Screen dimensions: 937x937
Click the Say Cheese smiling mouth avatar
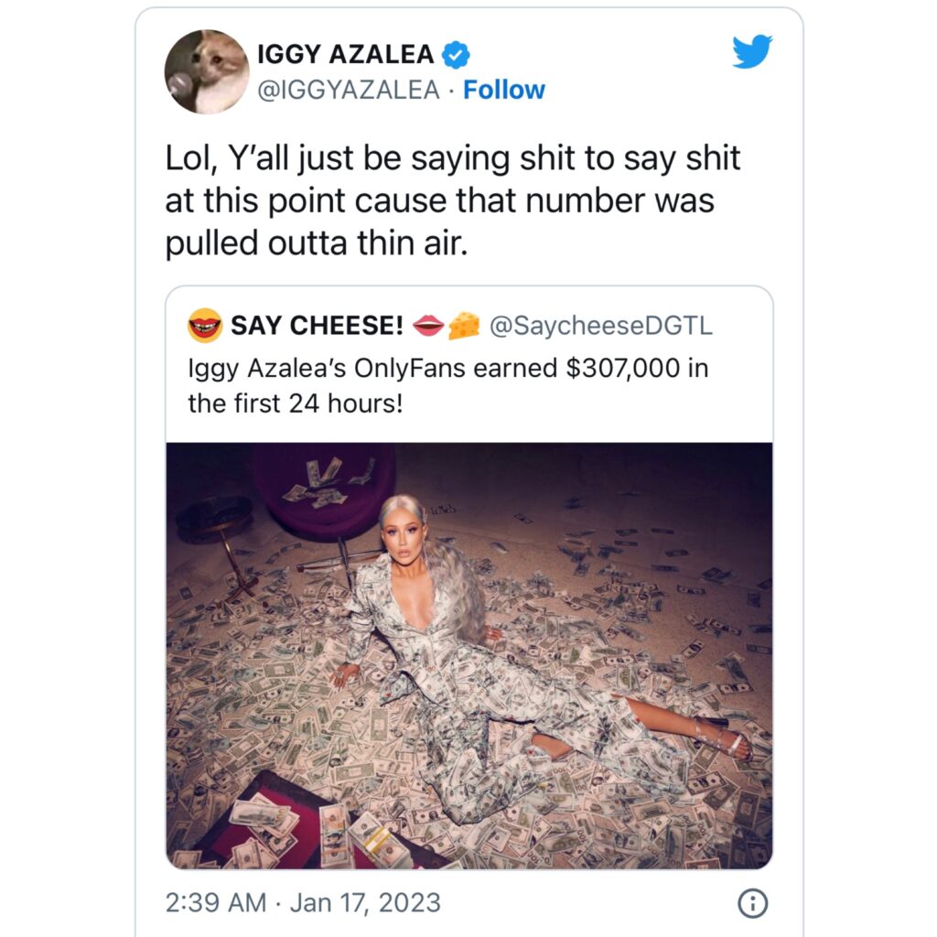click(x=205, y=326)
